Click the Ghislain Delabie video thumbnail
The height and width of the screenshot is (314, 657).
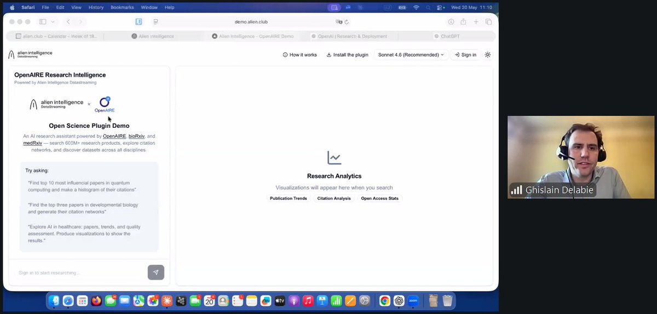[x=581, y=157]
